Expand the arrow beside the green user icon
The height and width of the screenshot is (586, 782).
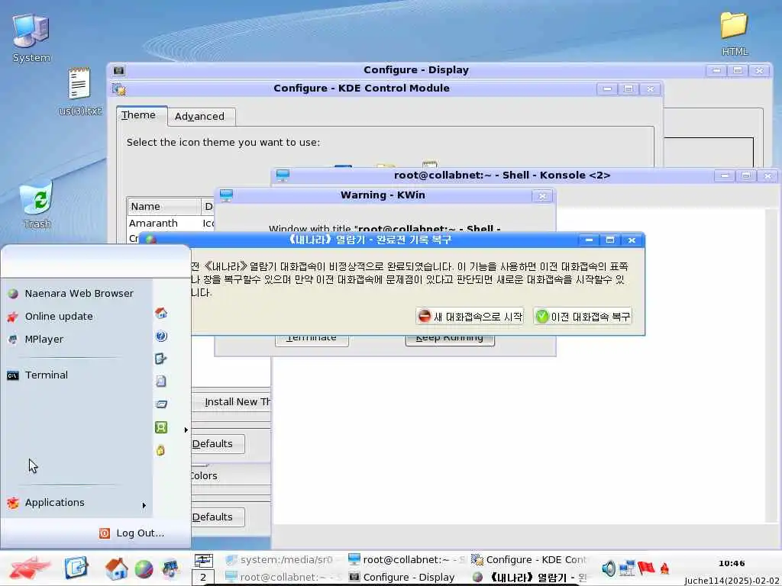(186, 430)
